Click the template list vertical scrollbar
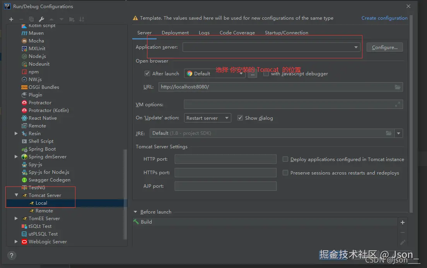427x268 pixels. pyautogui.click(x=125, y=194)
